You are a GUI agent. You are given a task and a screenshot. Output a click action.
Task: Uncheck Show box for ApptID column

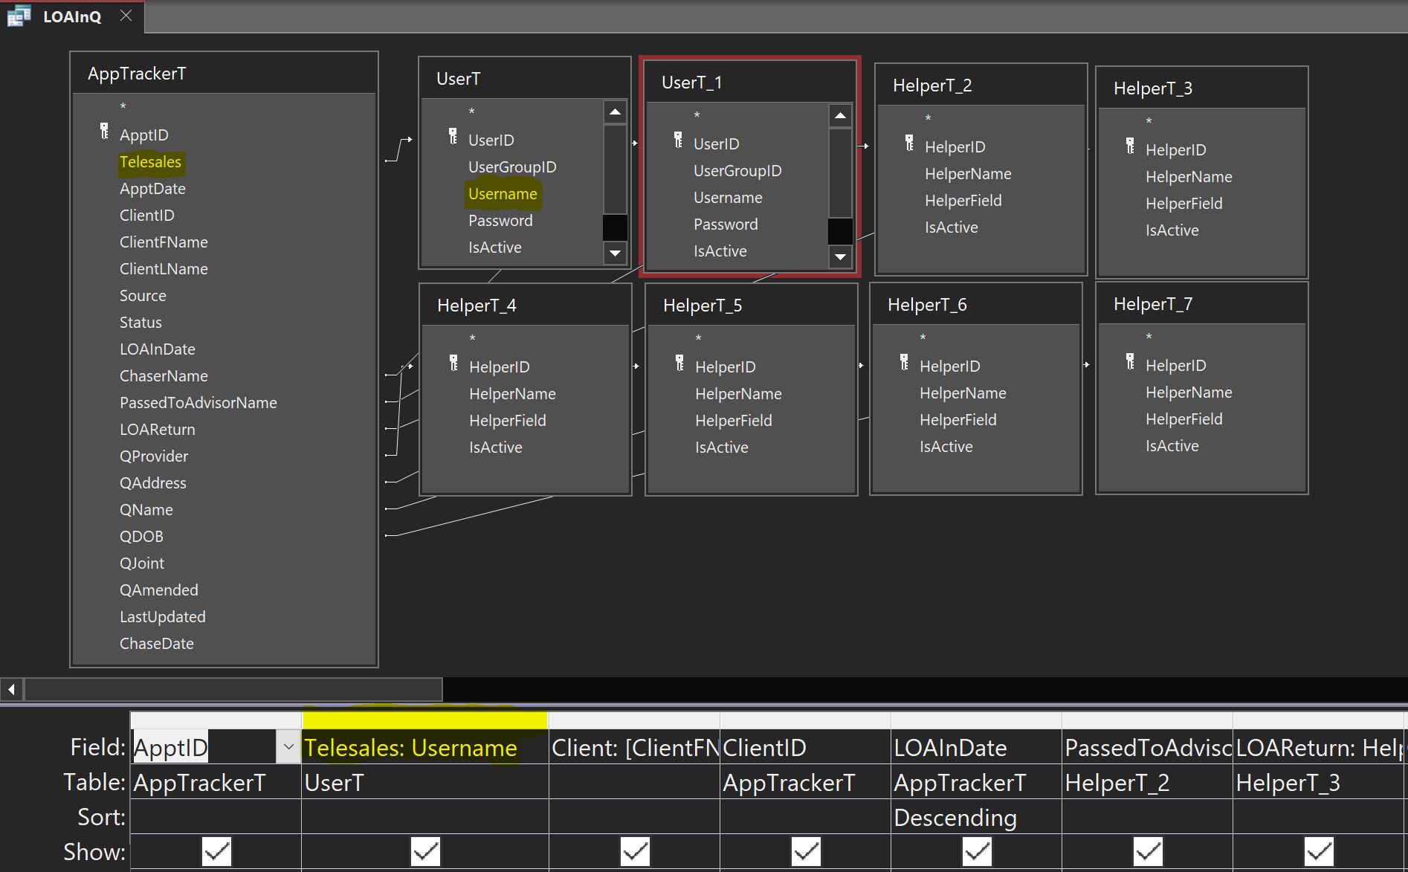[x=216, y=851]
